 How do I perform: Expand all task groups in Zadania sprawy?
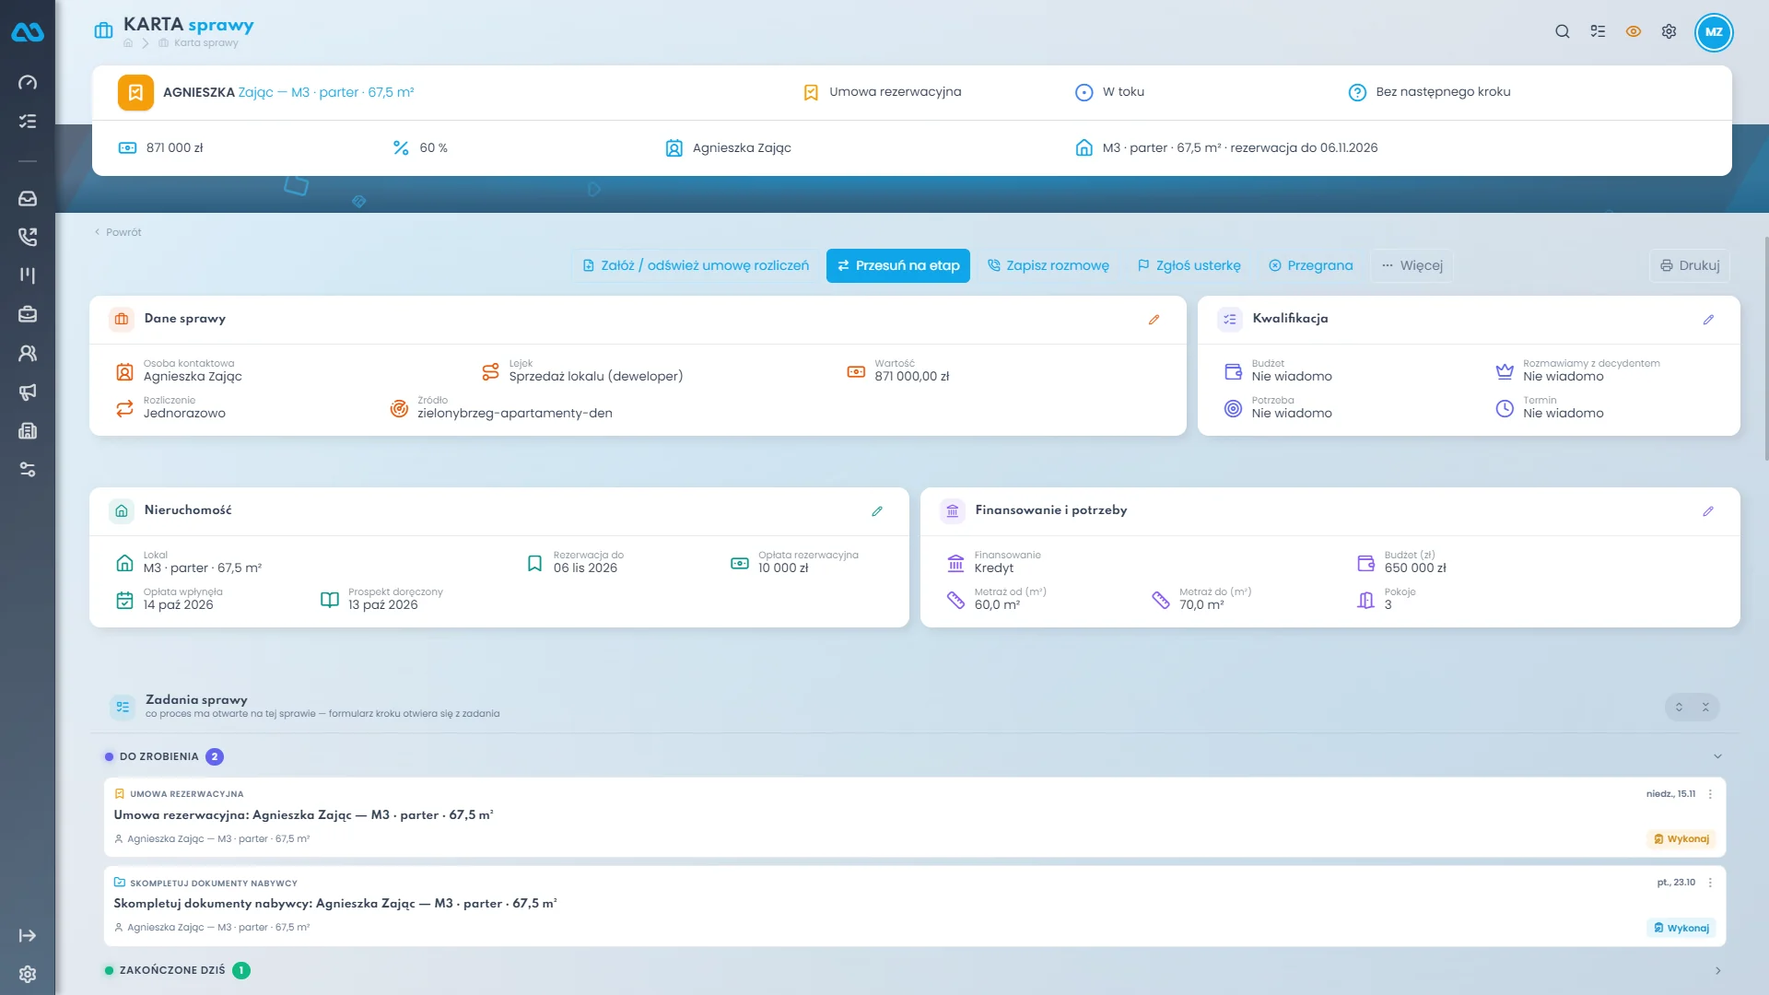click(x=1679, y=707)
